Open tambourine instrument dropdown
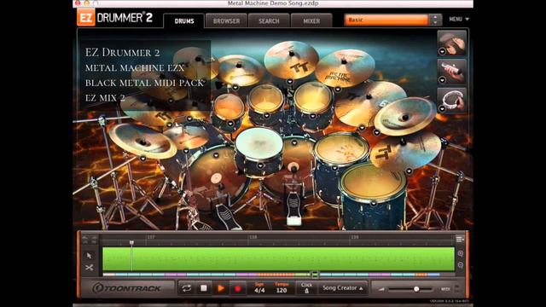This screenshot has height=307, width=546. [442, 108]
